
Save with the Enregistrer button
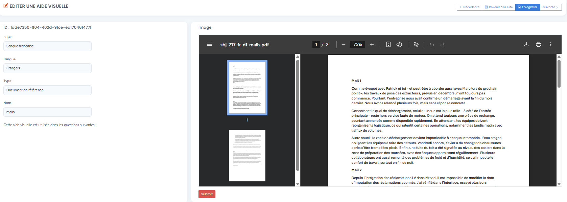528,7
